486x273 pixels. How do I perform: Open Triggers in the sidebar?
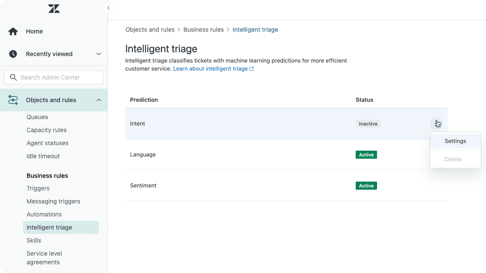coord(38,188)
